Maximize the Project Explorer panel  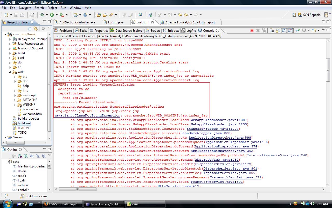(x=49, y=22)
